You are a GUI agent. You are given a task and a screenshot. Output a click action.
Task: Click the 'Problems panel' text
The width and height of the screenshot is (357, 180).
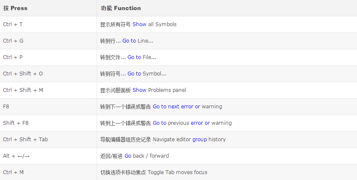coord(167,90)
